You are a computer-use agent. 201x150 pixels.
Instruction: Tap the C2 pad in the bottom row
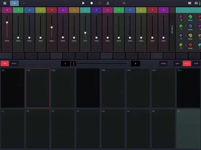(x=13, y=129)
